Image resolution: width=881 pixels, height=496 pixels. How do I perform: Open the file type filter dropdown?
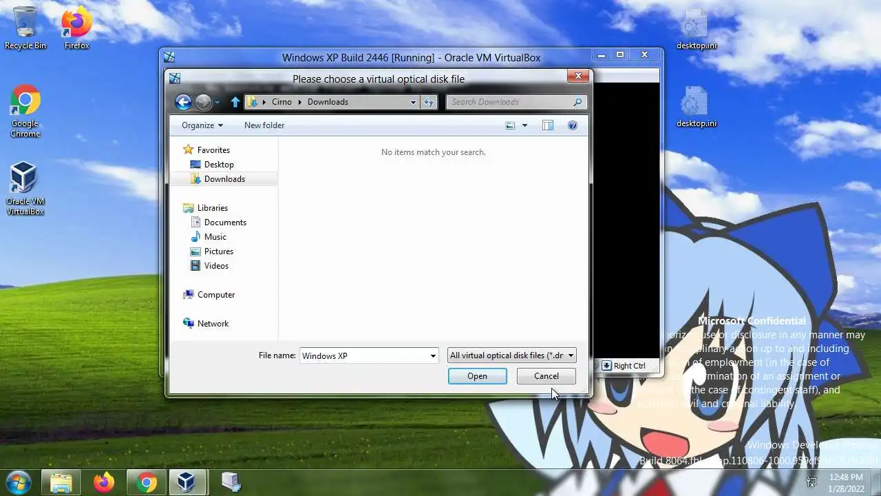coord(511,355)
